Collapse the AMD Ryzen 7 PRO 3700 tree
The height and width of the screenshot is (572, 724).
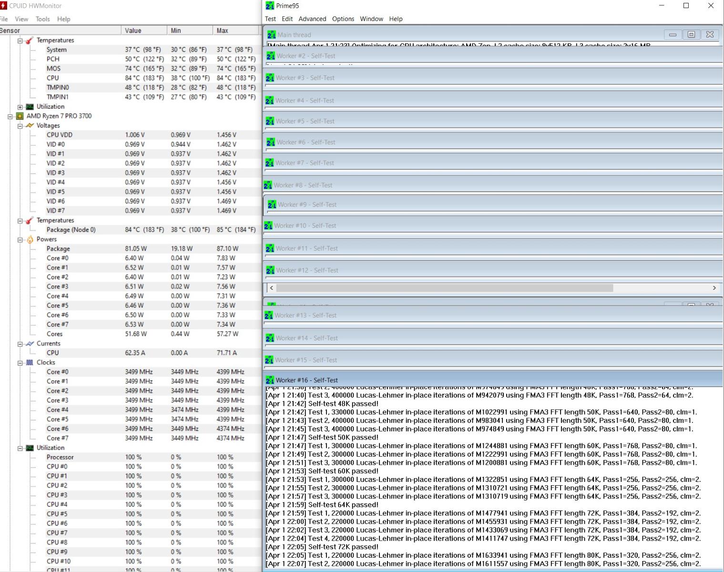(10, 116)
